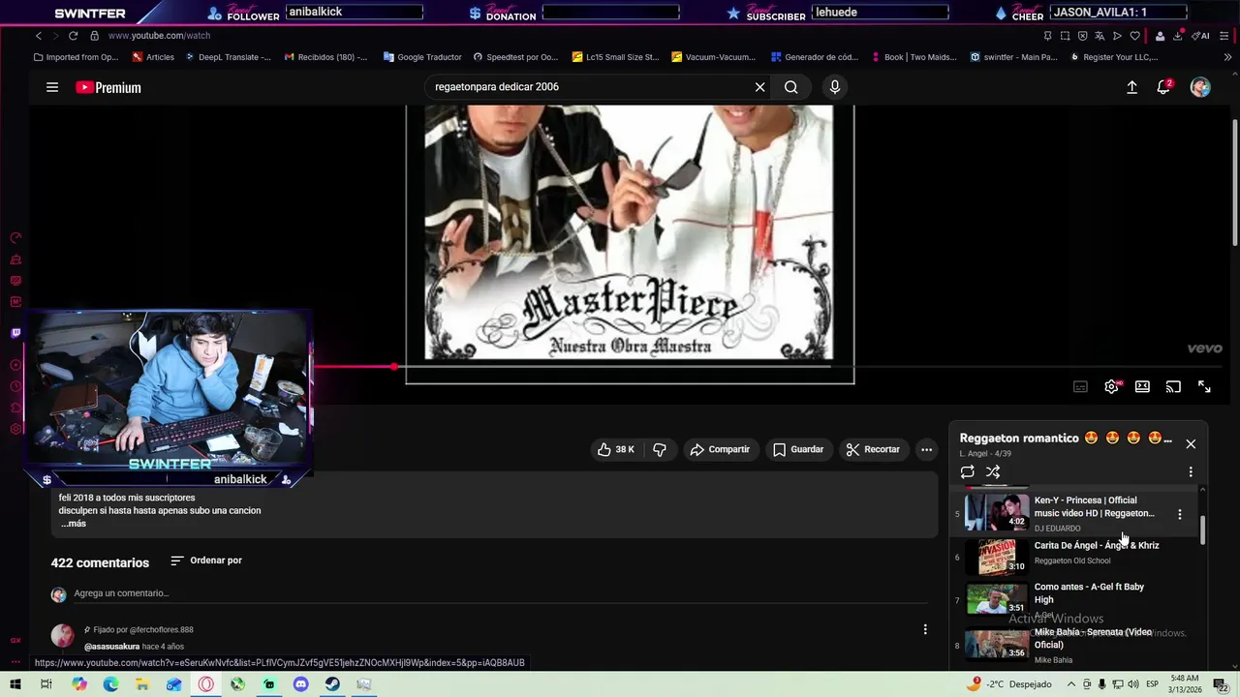Open Recibidos (180) Gmail bookmark

325,57
